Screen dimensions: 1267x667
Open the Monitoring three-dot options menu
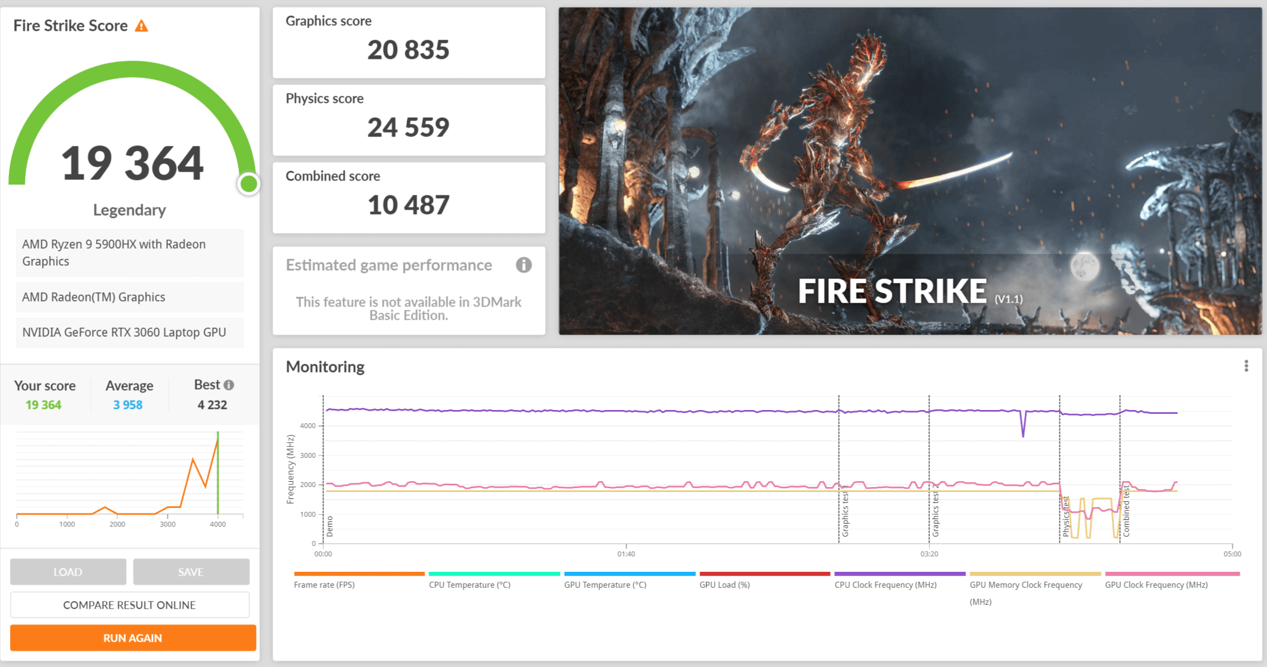(1246, 367)
